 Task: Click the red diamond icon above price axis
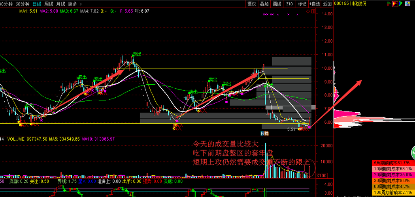point(308,11)
